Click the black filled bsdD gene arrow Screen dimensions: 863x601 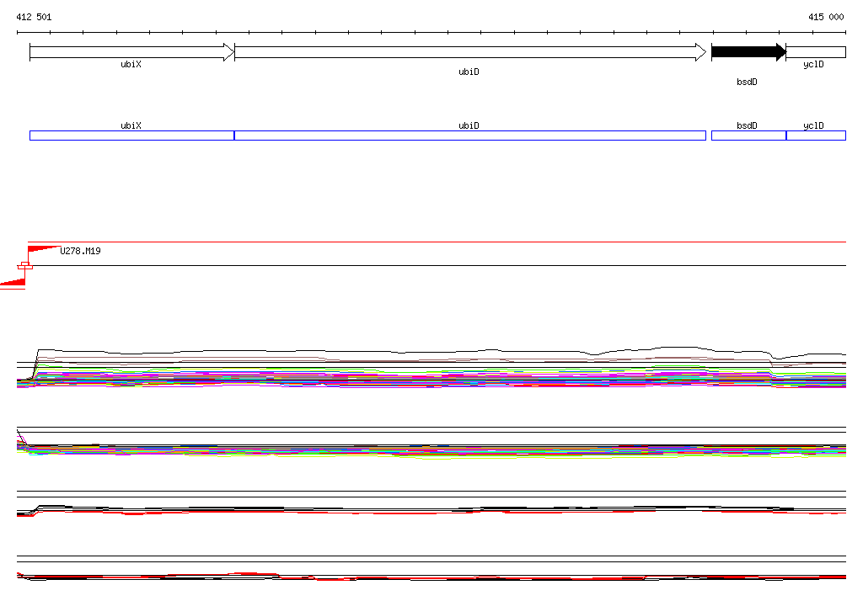click(x=748, y=52)
